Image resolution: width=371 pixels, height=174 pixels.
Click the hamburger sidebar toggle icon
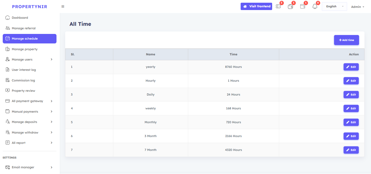(63, 7)
